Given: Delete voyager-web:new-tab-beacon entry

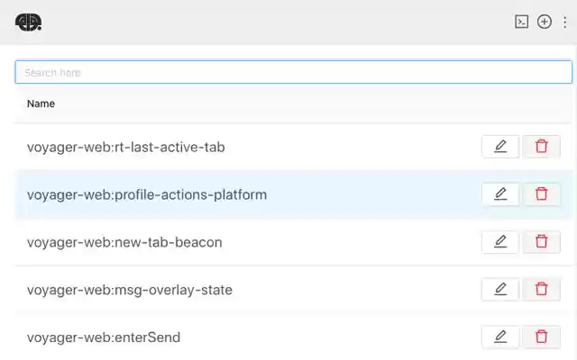Looking at the screenshot, I should point(541,242).
